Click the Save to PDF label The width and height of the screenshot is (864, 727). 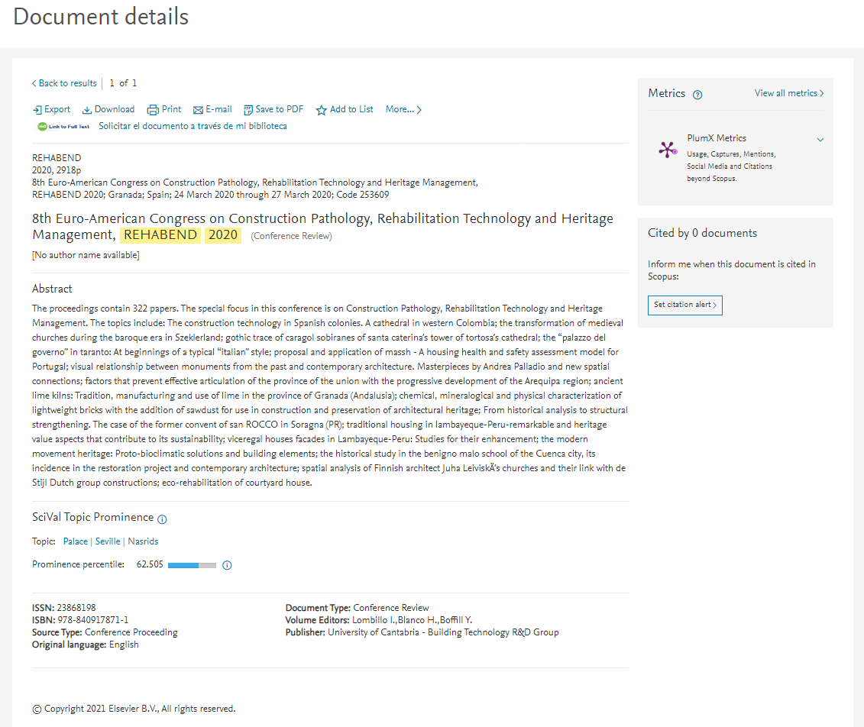click(280, 109)
